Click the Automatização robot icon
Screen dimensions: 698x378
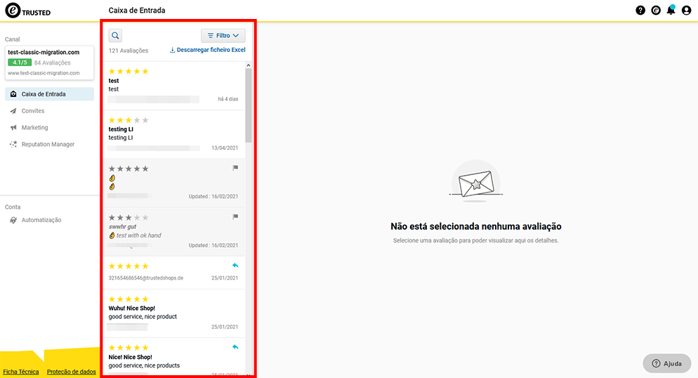coord(13,220)
